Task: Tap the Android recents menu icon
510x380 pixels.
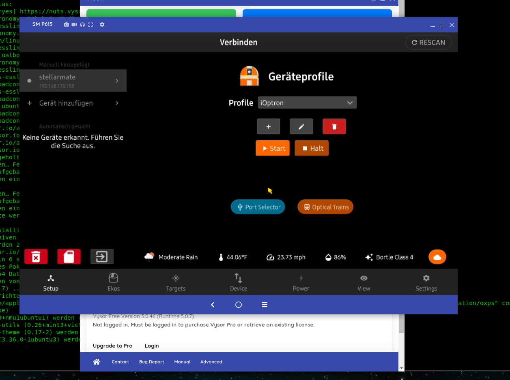Action: (265, 305)
